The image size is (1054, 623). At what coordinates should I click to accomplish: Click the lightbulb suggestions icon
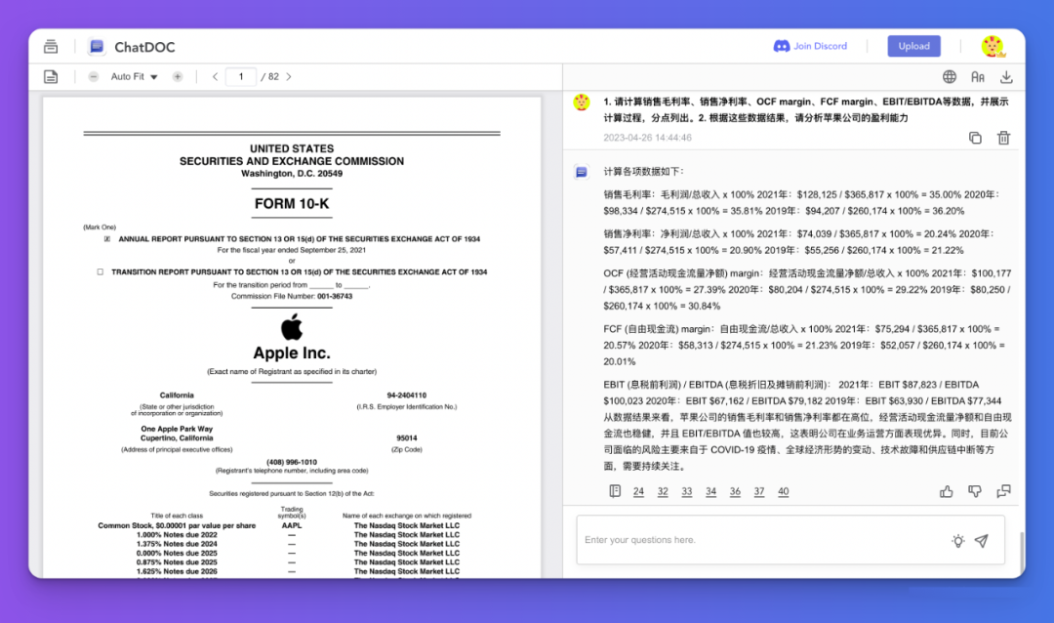tap(958, 540)
